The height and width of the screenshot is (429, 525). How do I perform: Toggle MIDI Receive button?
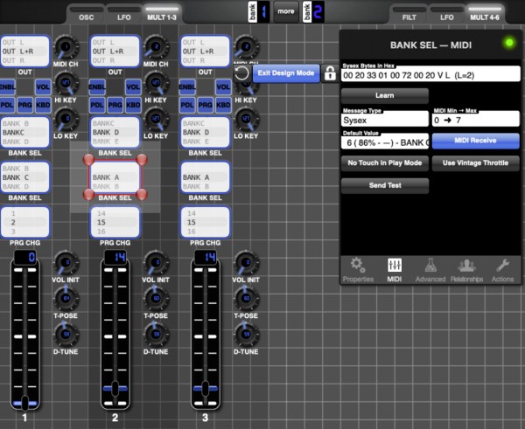pos(475,141)
